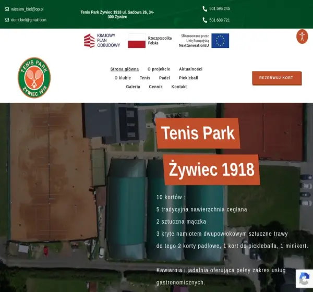Call the number 501 595 245
This screenshot has width=313, height=292.
pos(220,8)
